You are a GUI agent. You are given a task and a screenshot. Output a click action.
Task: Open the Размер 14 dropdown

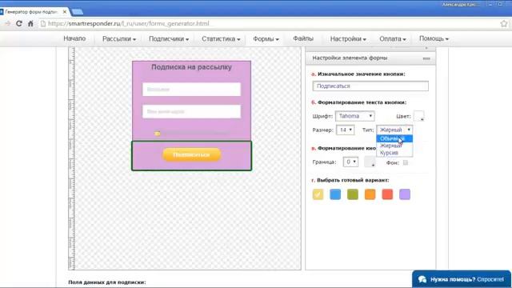point(345,130)
